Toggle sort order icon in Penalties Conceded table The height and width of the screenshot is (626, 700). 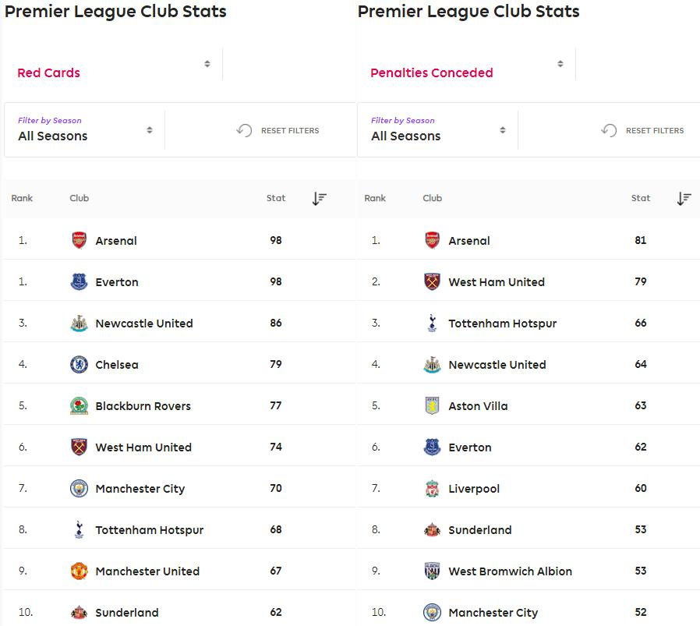click(x=684, y=199)
